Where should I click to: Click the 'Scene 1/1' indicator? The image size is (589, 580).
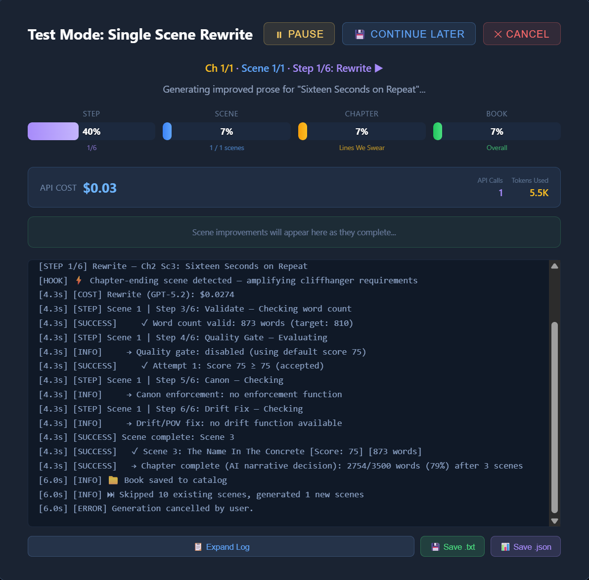[x=263, y=68]
